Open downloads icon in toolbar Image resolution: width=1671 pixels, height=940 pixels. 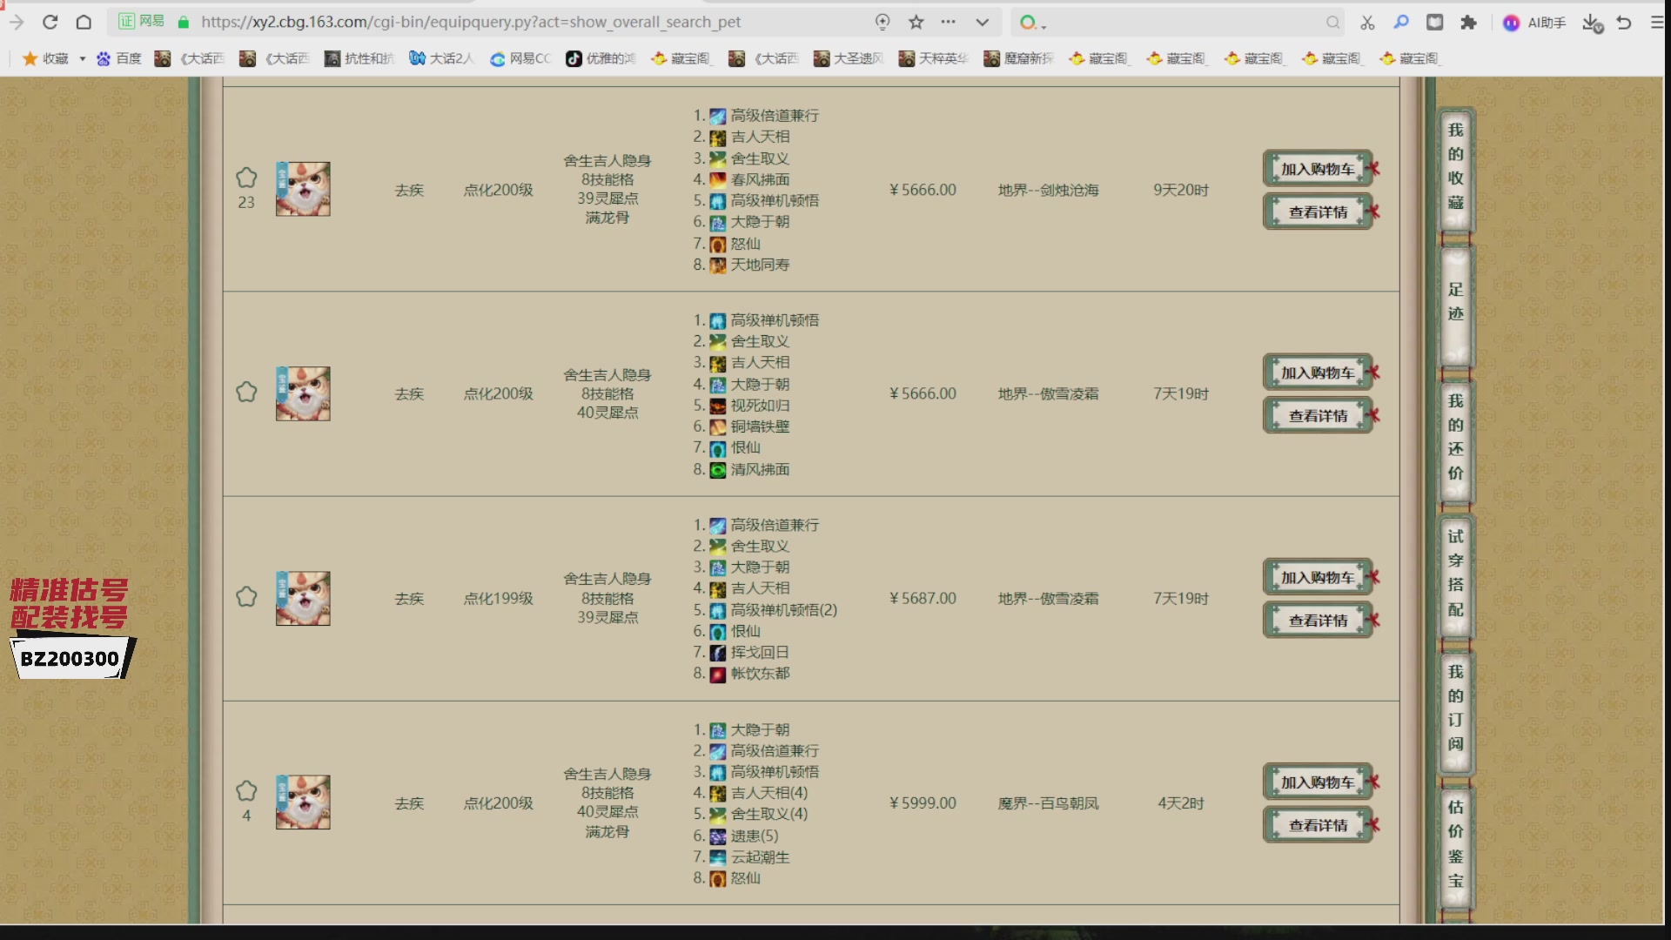pyautogui.click(x=1592, y=23)
